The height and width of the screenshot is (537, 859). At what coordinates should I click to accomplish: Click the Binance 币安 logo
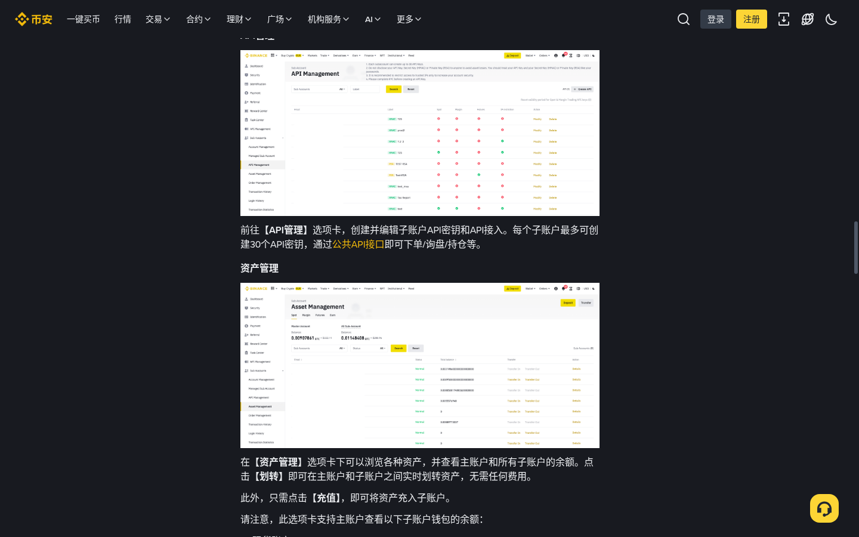(x=34, y=19)
